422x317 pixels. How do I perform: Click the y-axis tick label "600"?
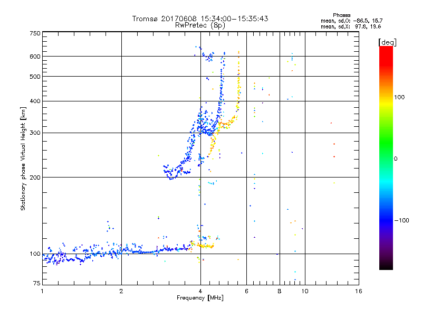point(35,57)
